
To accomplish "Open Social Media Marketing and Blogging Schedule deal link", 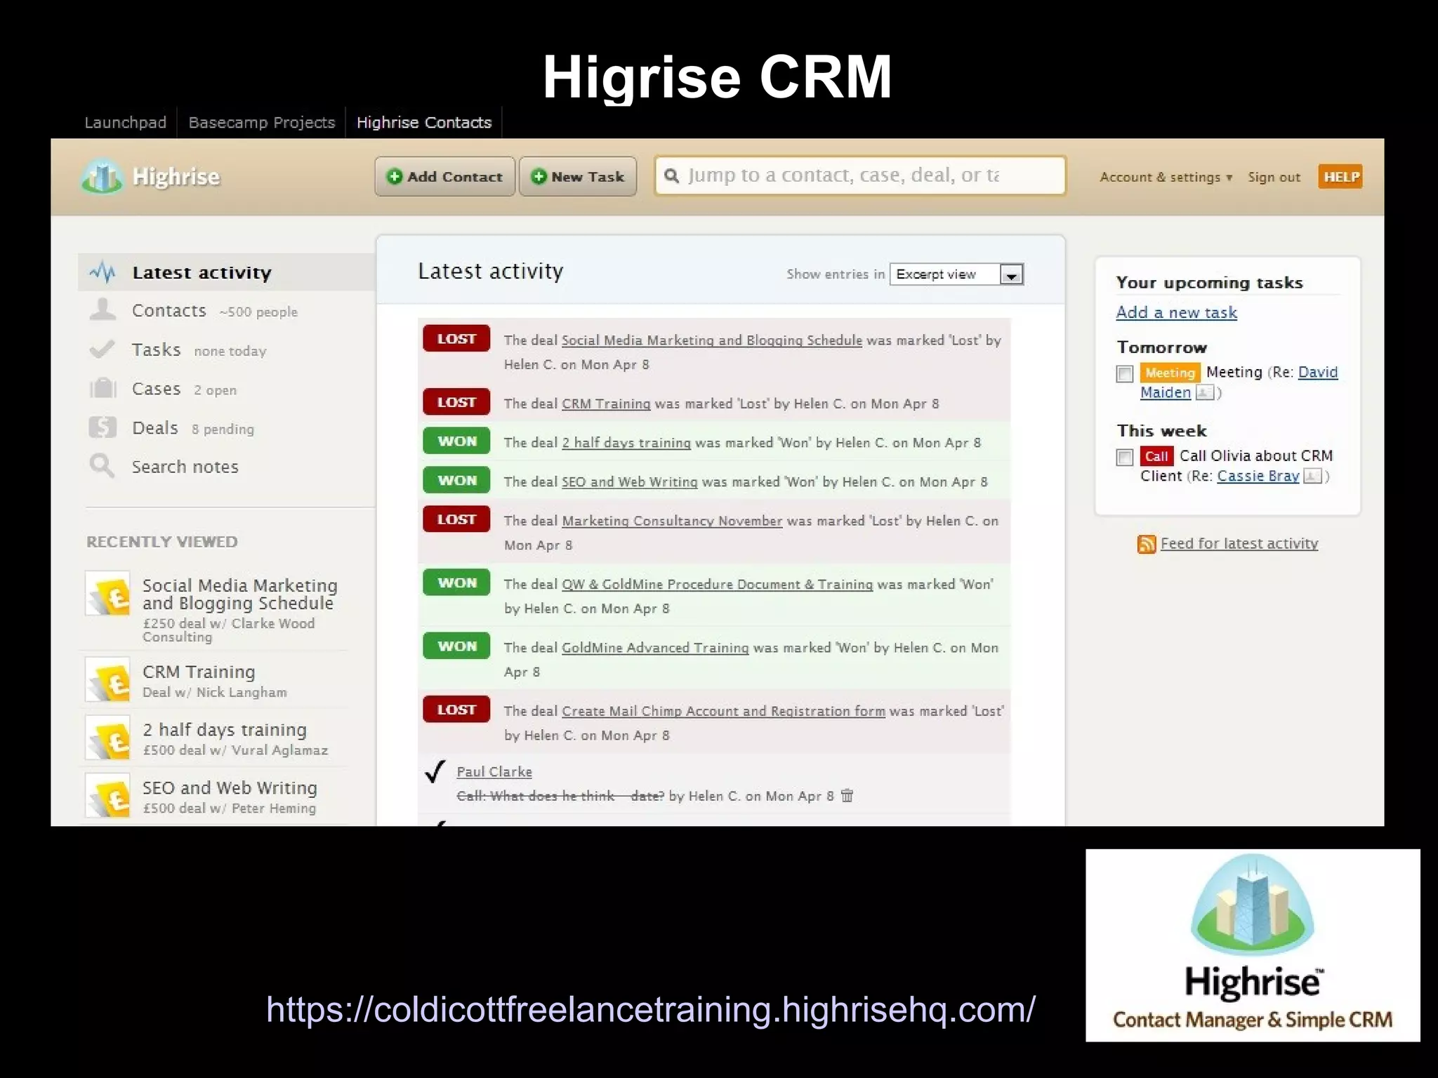I will (x=712, y=340).
